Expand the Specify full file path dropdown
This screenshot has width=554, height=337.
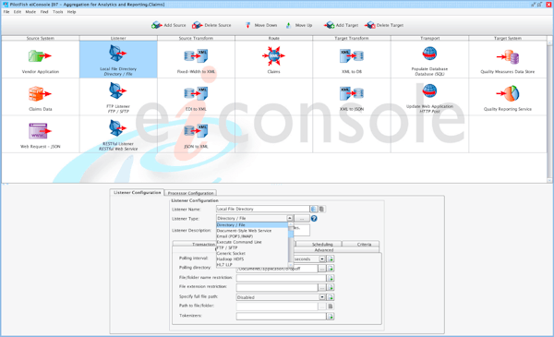pyautogui.click(x=322, y=297)
